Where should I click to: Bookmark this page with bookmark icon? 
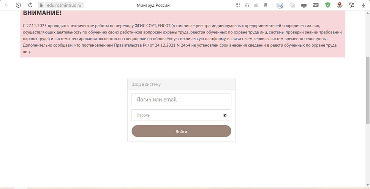point(266,5)
